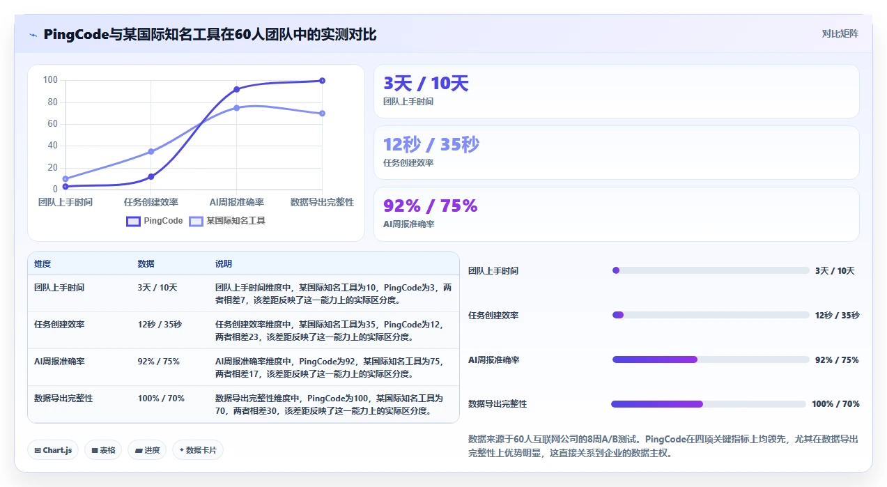Click the AI周报准确率 progress bar
Viewport: 887px width, 487px height.
711,360
